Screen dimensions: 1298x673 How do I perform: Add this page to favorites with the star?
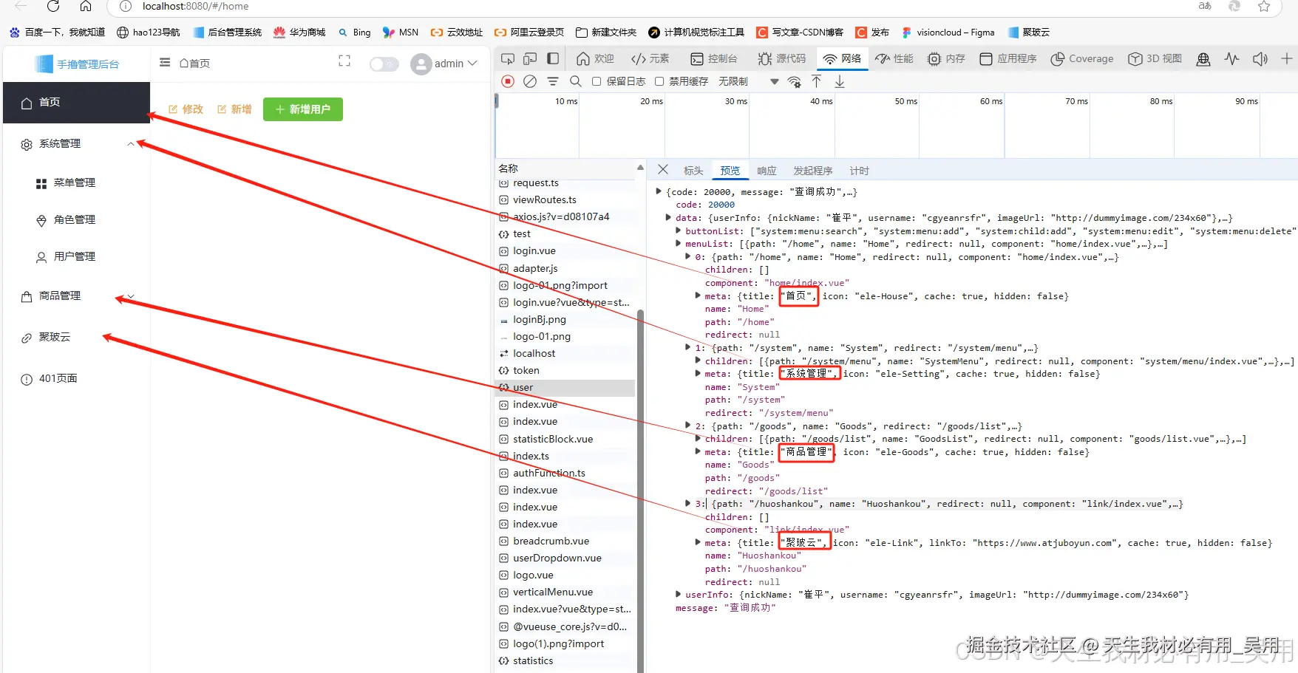click(1264, 6)
